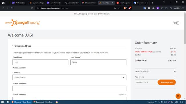Open the Brave wallet icon
The height and width of the screenshot is (104, 186).
171,8
